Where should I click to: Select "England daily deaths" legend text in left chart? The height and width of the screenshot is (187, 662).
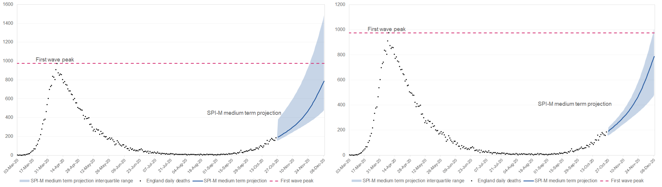(168, 181)
